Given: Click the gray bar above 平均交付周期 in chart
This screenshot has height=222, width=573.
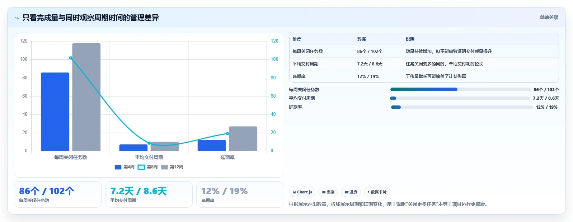Looking at the screenshot, I should [165, 147].
